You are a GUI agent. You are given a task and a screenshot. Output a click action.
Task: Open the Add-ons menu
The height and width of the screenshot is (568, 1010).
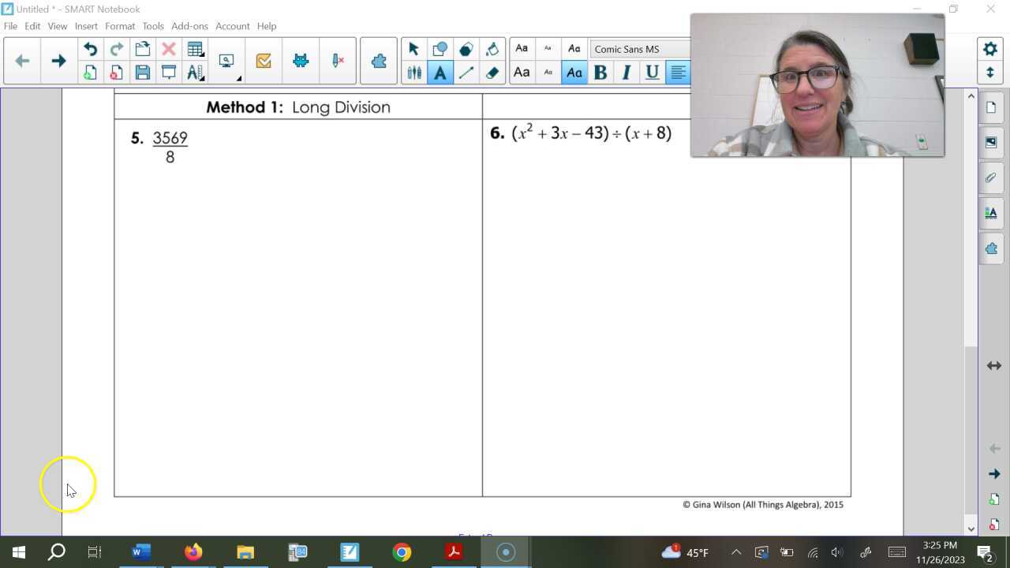189,26
